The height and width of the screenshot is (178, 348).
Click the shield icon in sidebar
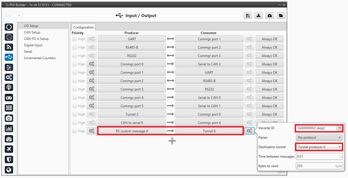click(x=9, y=159)
